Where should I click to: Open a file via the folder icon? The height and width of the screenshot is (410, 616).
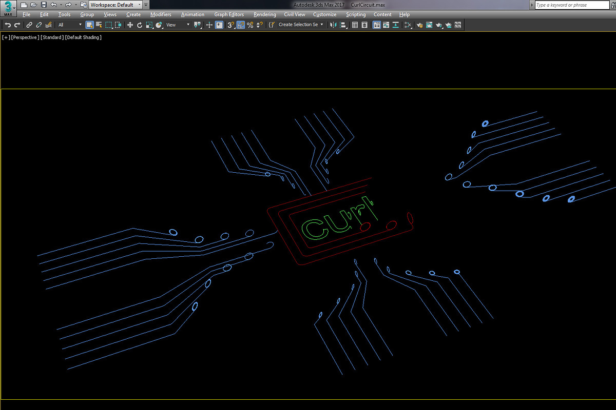click(x=34, y=5)
